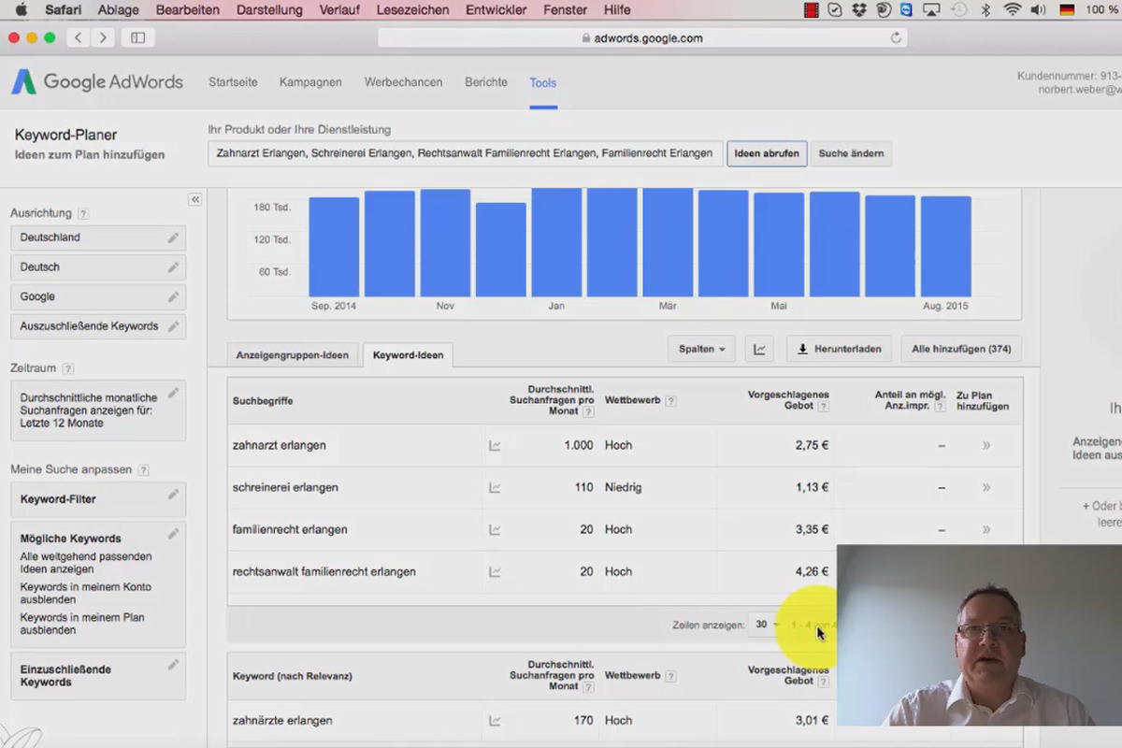Click the Ideen abrufen button
The height and width of the screenshot is (748, 1122).
767,153
